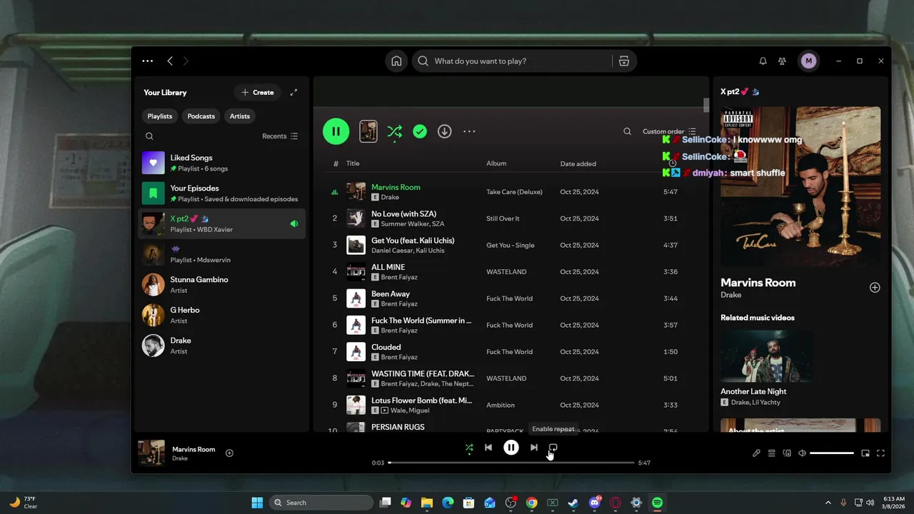Open the playlist cover thumbnail beside play button
The width and height of the screenshot is (914, 514).
368,131
